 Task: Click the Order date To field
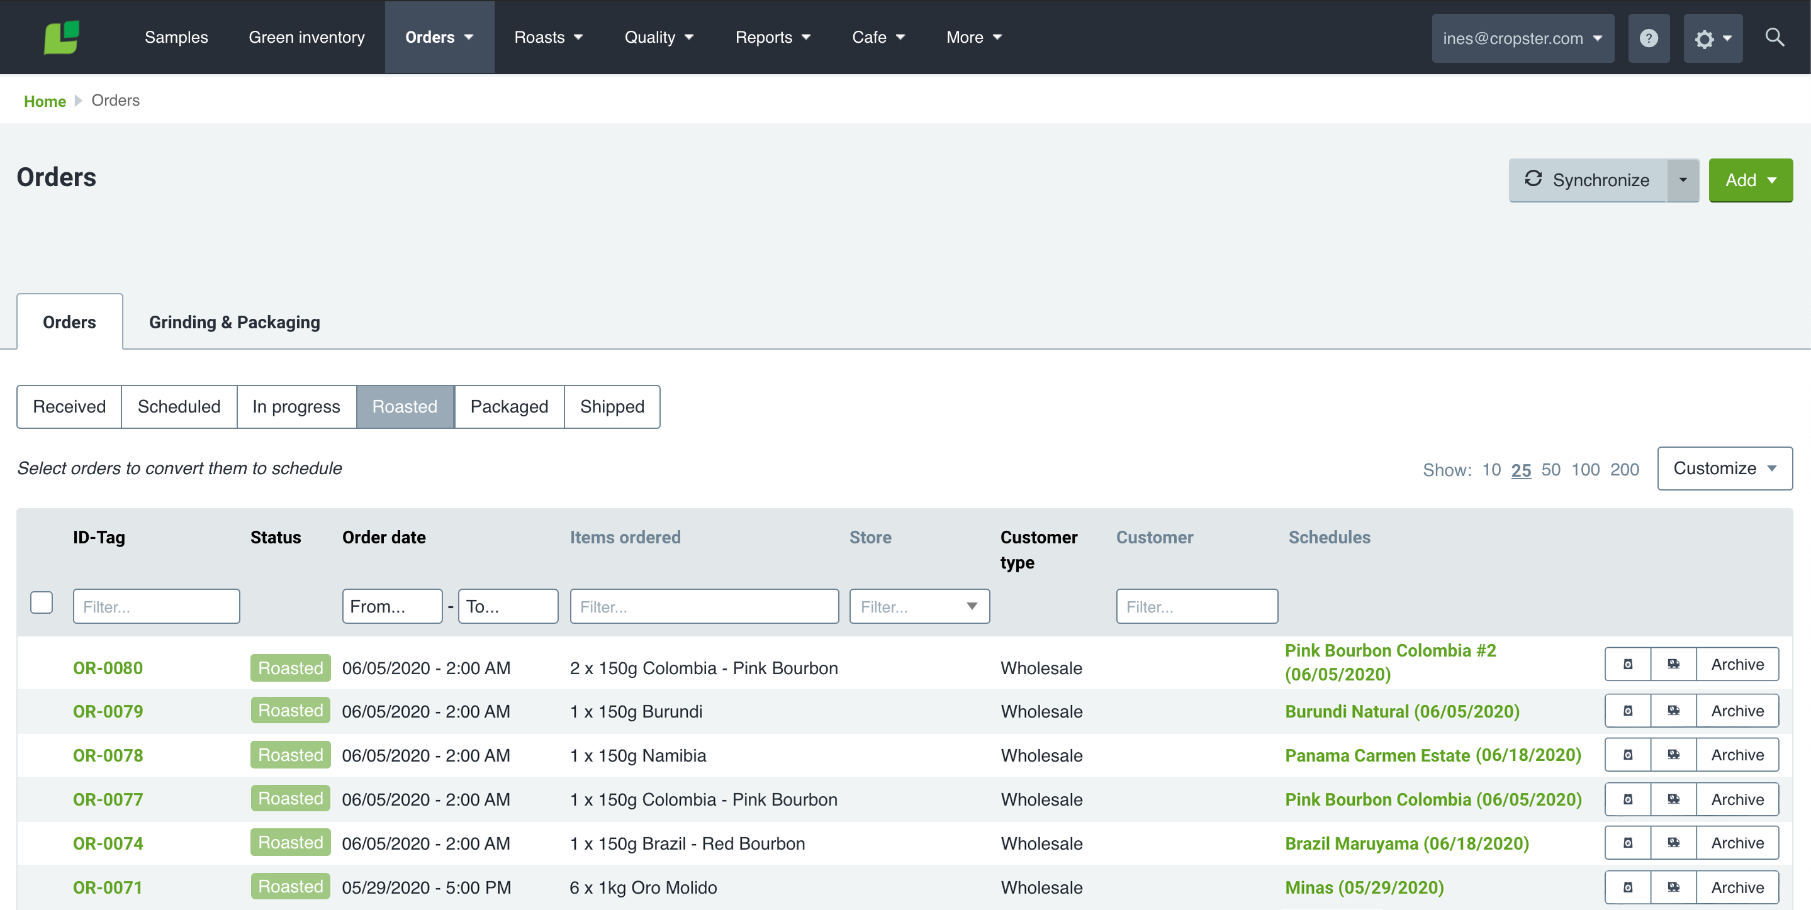pos(508,606)
